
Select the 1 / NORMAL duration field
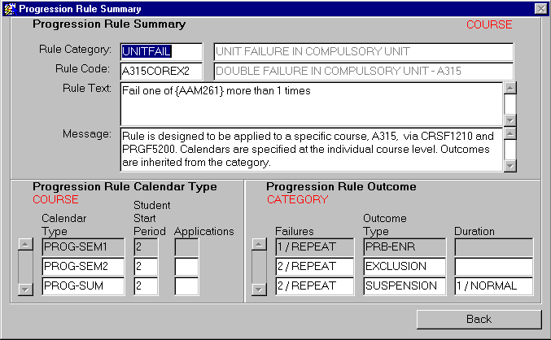coord(493,286)
